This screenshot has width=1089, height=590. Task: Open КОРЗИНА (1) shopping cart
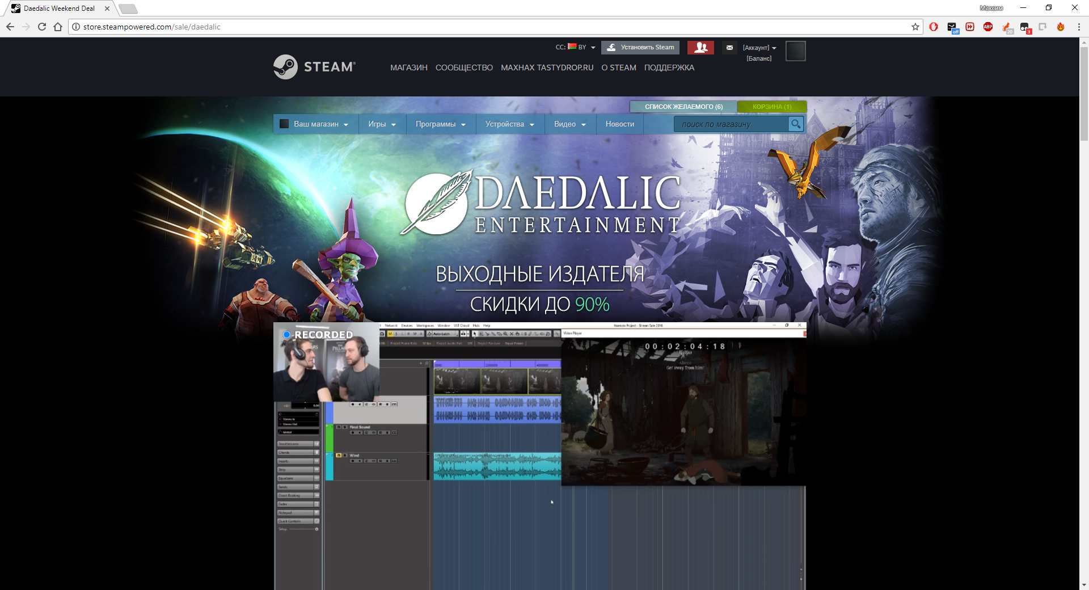[x=772, y=107]
